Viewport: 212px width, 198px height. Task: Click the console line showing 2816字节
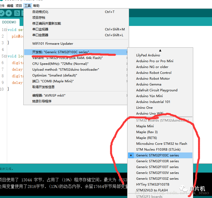64,187
